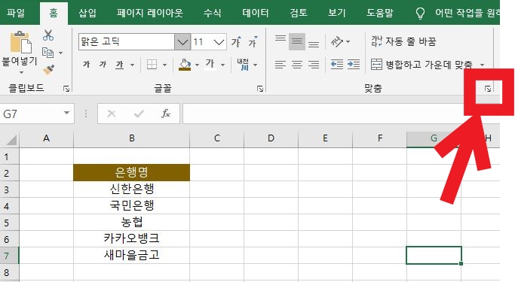
Task: Increase font size with large 가 icon
Action: coord(236,42)
